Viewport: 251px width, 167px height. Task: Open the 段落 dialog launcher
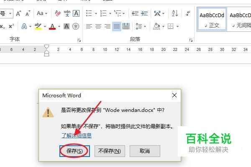(x=191, y=40)
